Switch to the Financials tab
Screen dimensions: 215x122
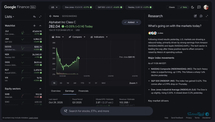click(83, 91)
